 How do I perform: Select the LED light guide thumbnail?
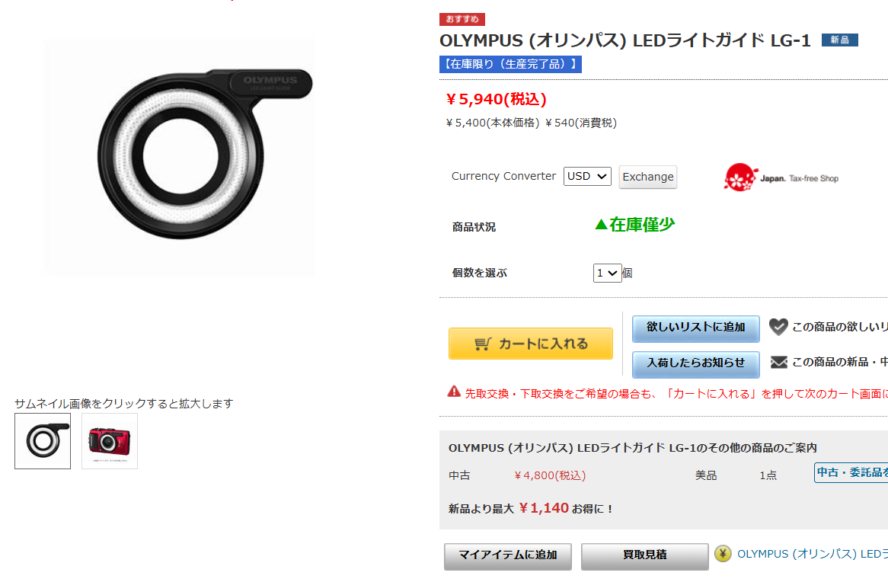(43, 441)
